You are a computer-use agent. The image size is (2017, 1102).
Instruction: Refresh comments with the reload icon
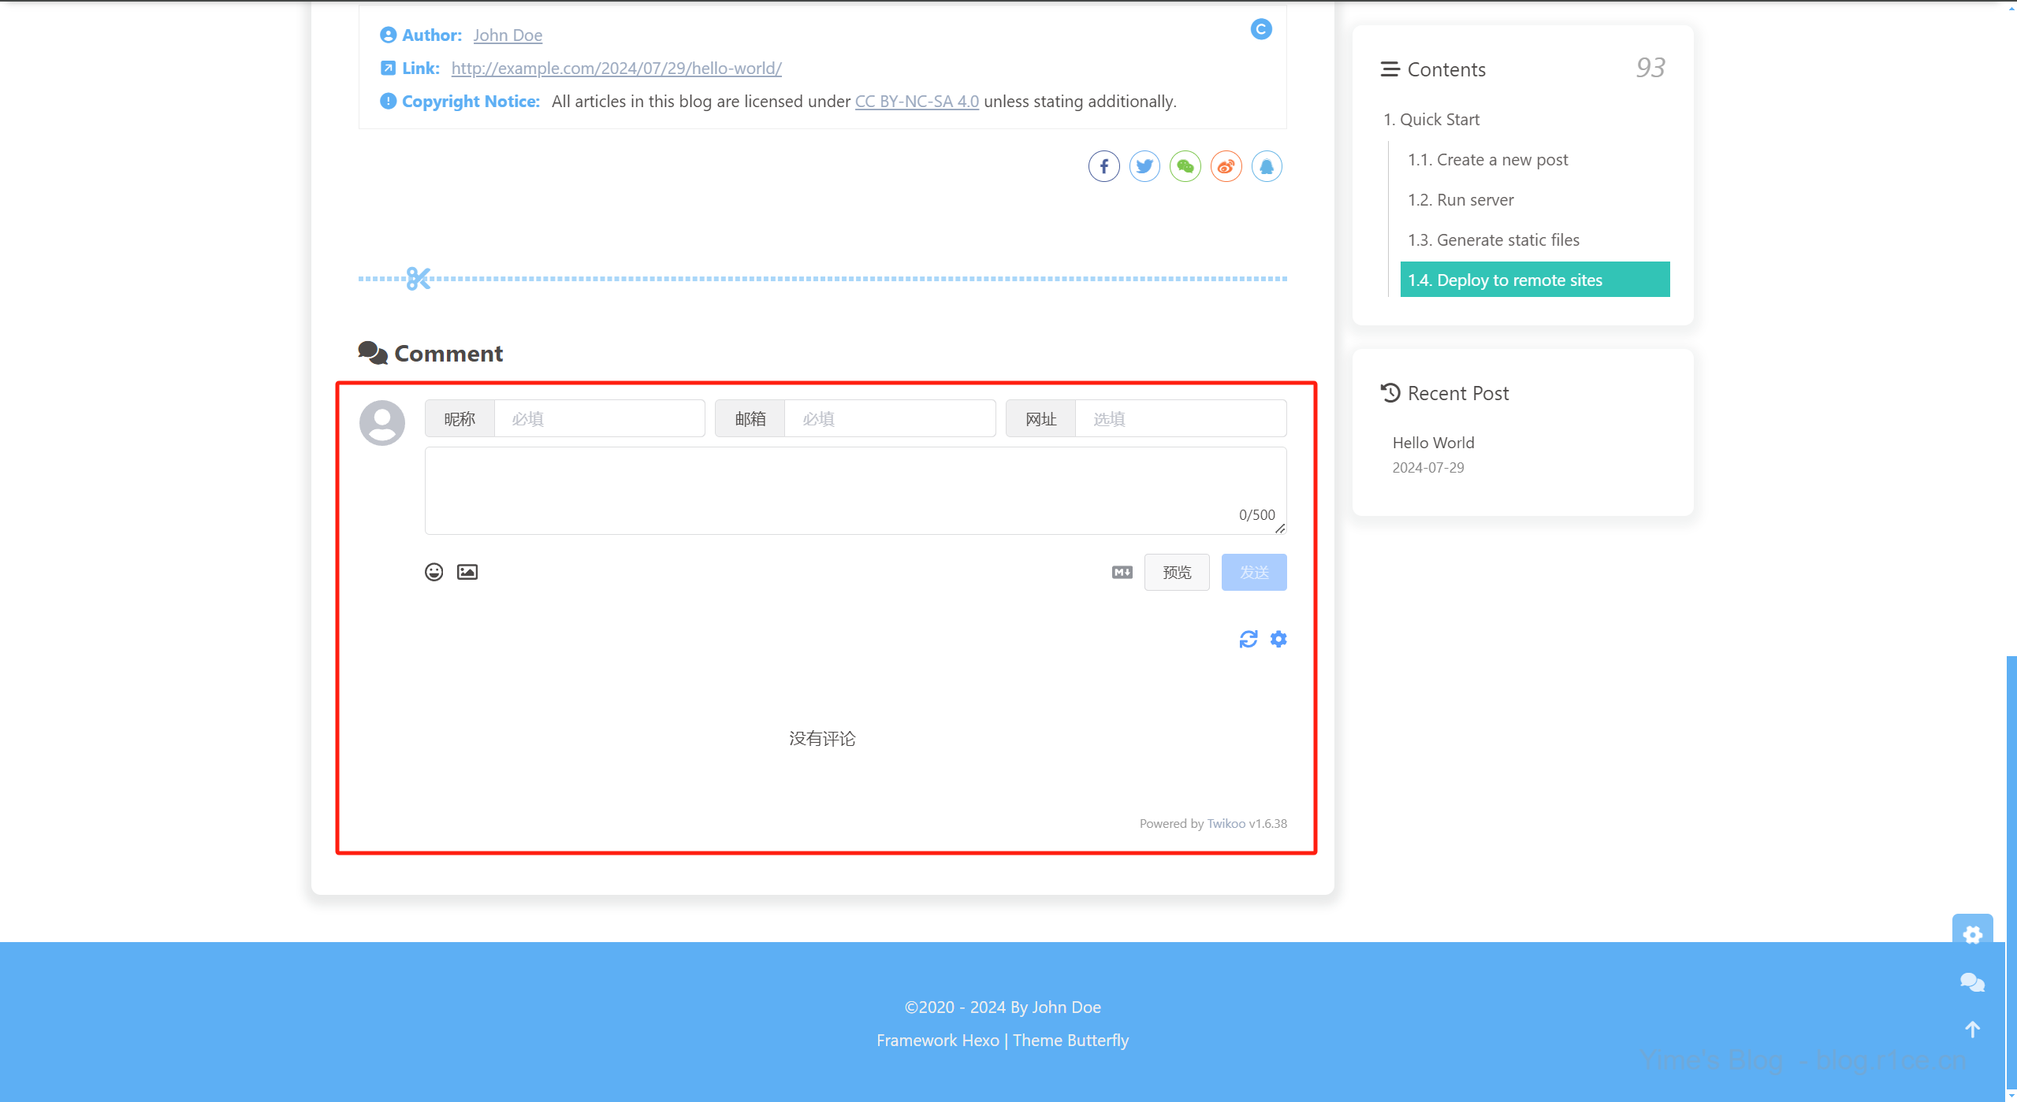point(1248,639)
